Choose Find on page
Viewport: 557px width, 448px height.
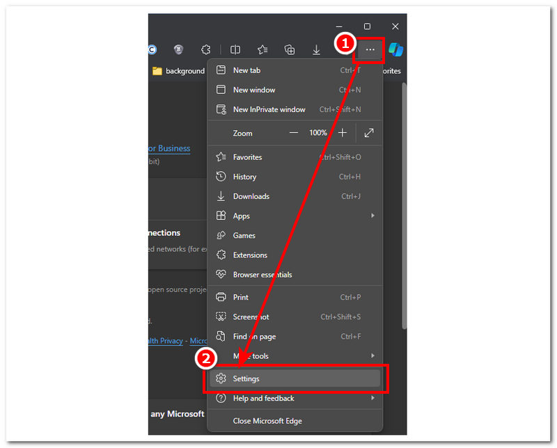[x=295, y=336]
